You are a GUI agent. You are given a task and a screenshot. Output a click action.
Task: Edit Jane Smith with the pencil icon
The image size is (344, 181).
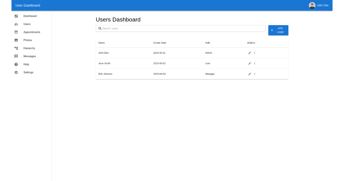[250, 63]
